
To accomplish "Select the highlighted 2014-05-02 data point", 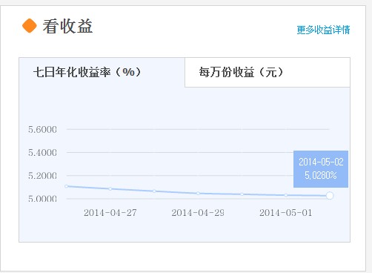I will pyautogui.click(x=330, y=196).
